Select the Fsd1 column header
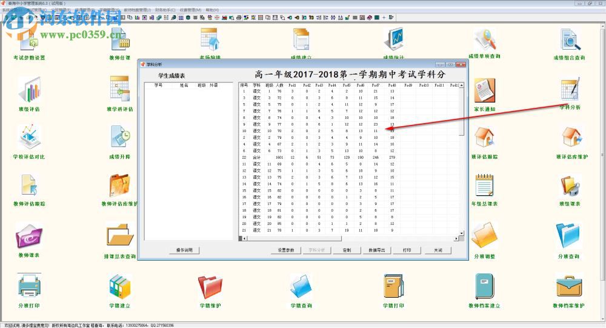The height and width of the screenshot is (328, 606). click(292, 85)
